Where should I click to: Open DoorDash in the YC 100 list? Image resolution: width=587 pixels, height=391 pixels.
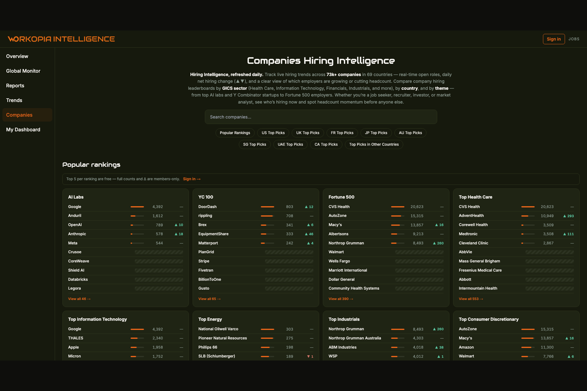[256, 207]
